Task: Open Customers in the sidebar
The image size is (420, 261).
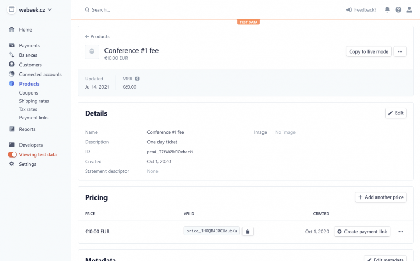Action: click(30, 65)
